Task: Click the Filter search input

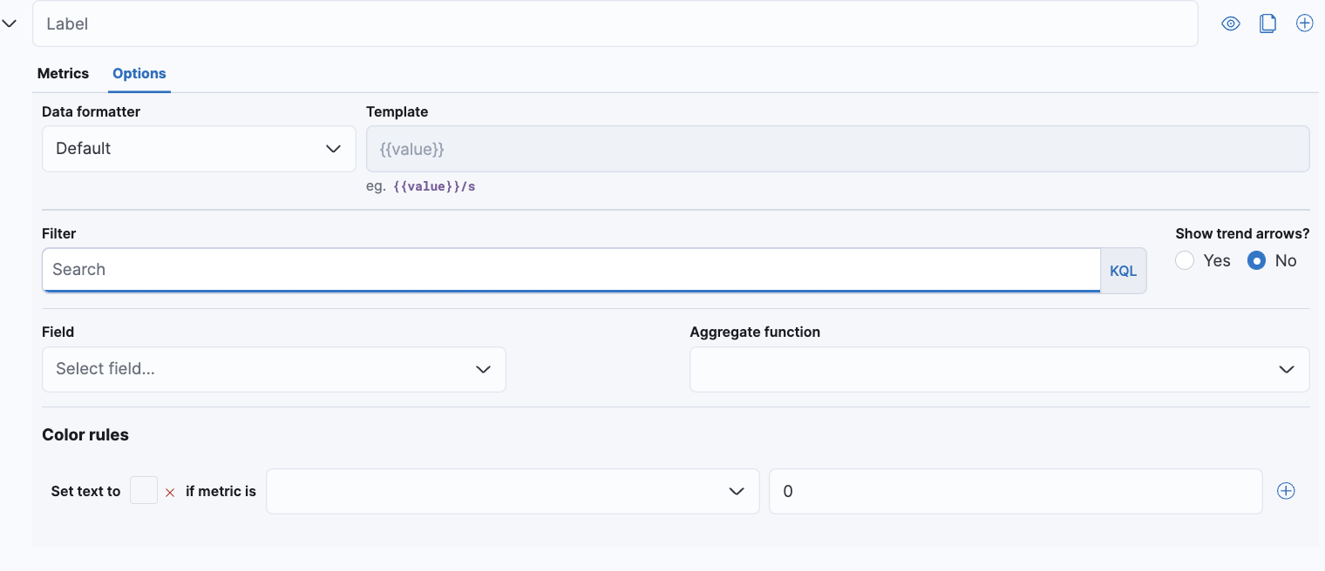Action: tap(571, 270)
